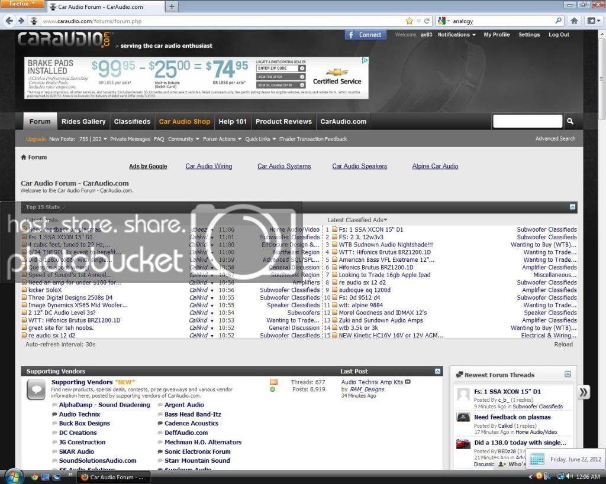
Task: Reload the page with address bar refresh icon
Action: click(427, 21)
